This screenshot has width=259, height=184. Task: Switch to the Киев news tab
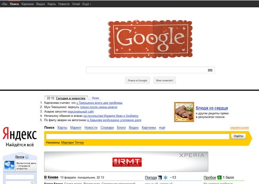point(95,98)
